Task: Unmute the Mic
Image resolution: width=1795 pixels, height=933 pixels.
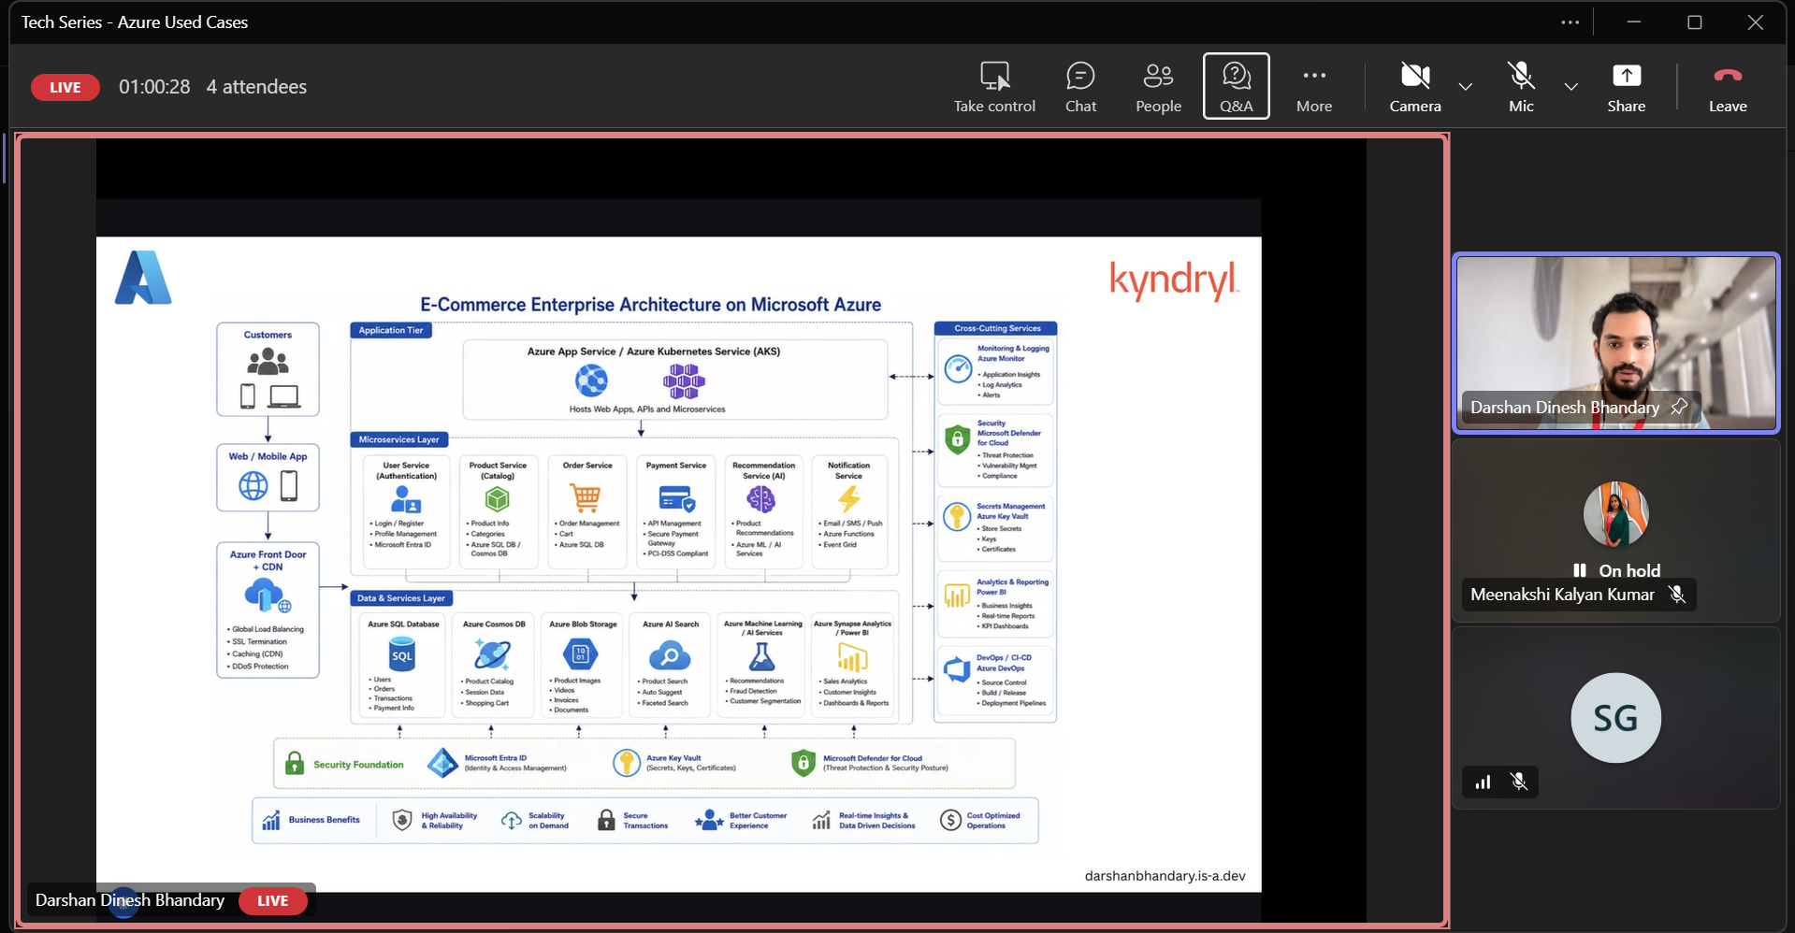Action: [1521, 87]
